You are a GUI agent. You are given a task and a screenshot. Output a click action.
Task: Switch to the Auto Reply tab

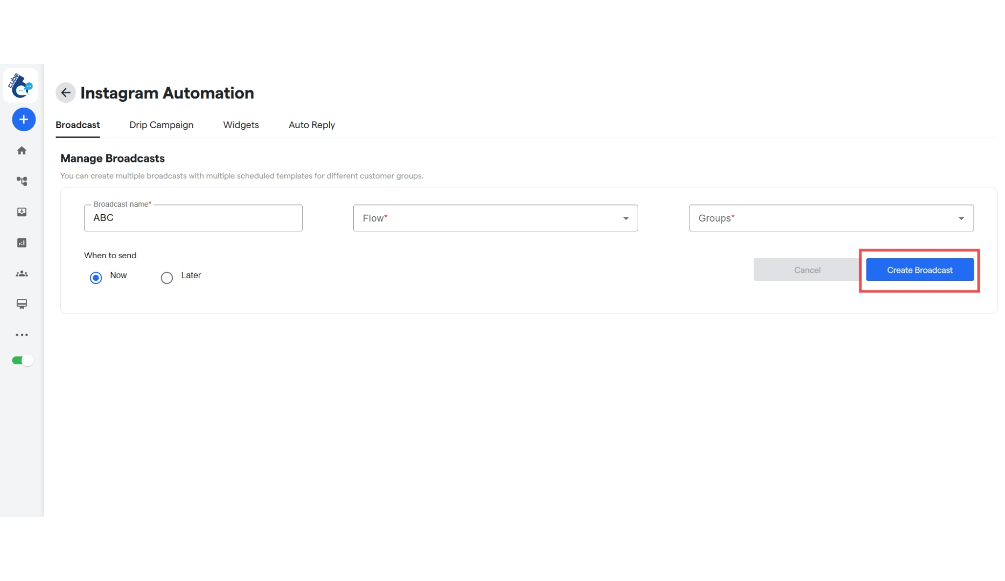[312, 125]
